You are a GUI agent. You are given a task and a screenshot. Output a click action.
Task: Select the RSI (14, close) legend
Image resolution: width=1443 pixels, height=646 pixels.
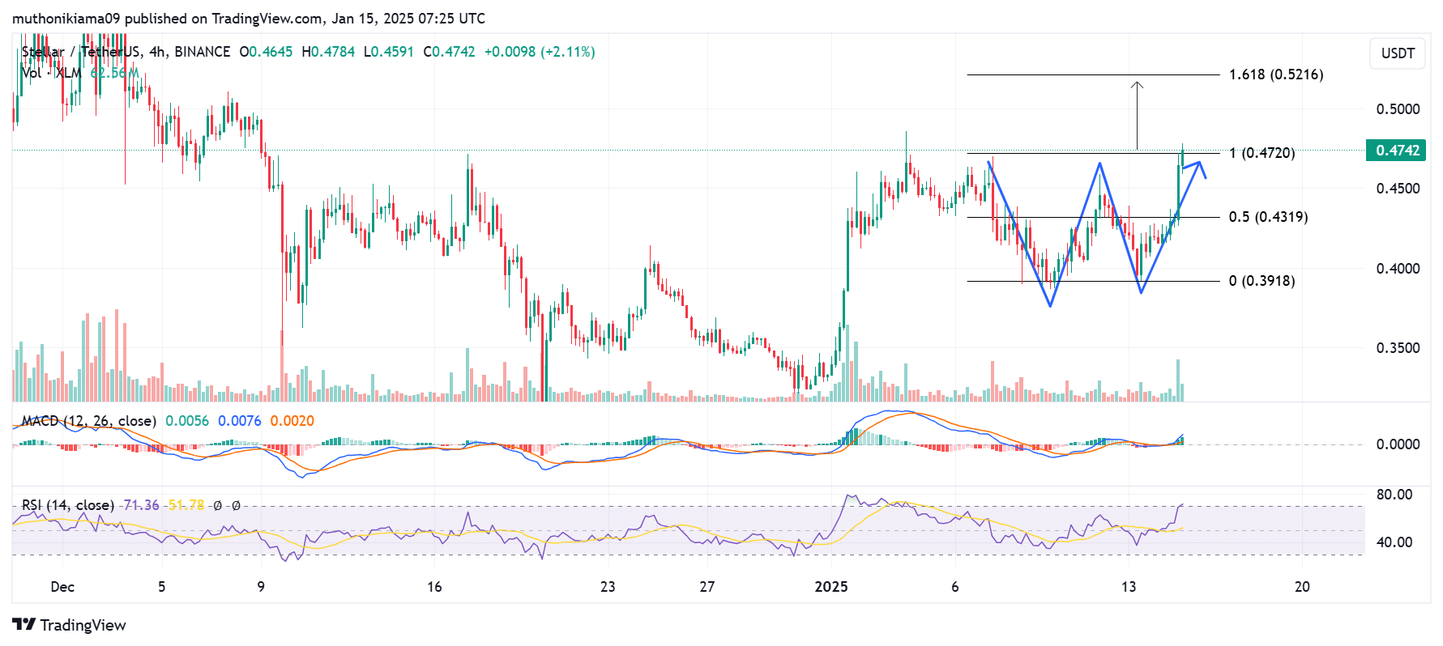[x=68, y=505]
